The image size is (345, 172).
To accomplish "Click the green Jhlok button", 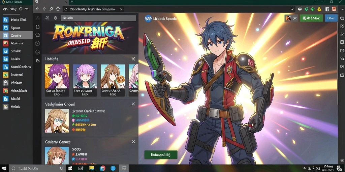I will click(x=311, y=18).
